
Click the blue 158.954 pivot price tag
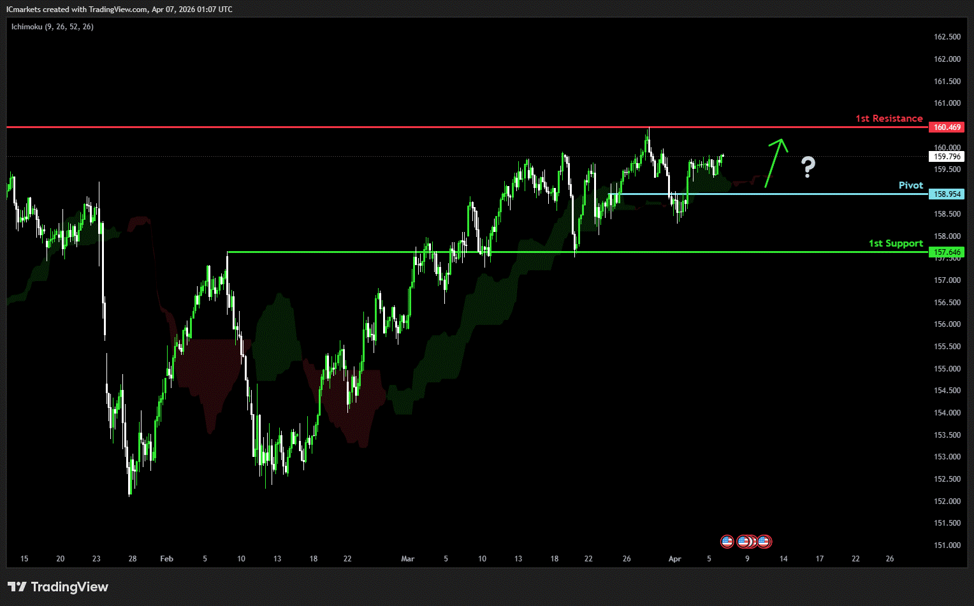click(947, 194)
